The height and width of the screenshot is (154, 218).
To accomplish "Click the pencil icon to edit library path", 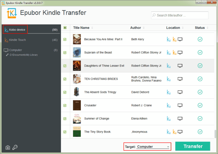I will point(7,55).
